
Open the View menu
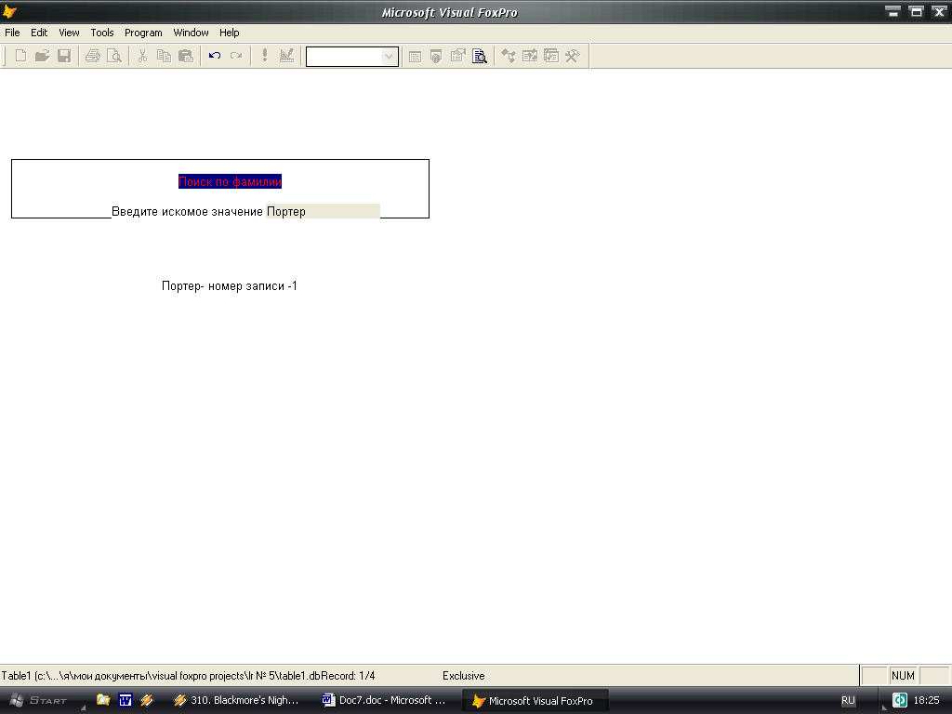[x=69, y=33]
